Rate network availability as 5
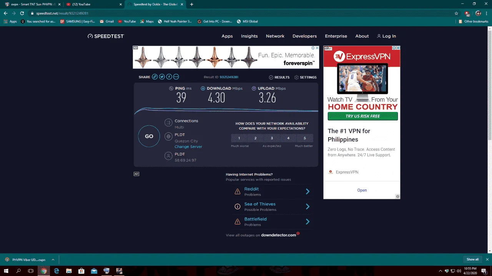This screenshot has height=276, width=492. click(305, 138)
